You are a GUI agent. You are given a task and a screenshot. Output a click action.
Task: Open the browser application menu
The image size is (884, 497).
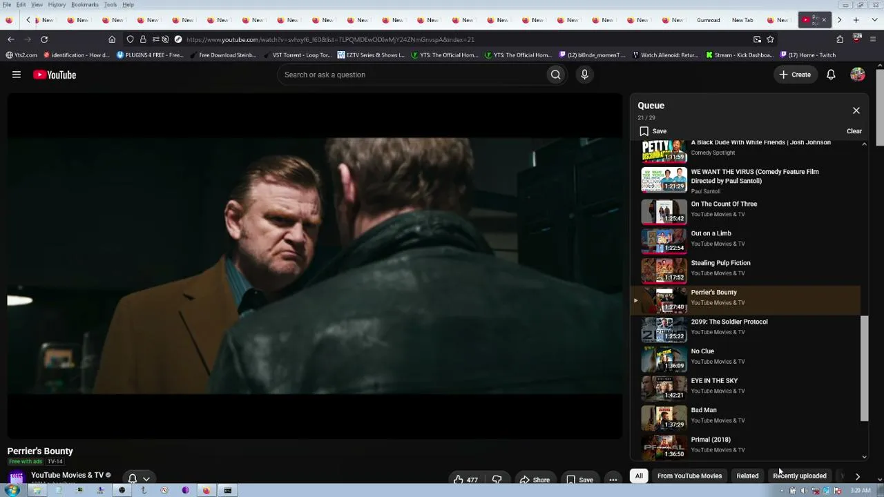[874, 39]
